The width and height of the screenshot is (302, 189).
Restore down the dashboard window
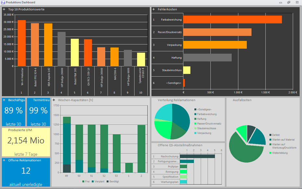[x=289, y=2]
